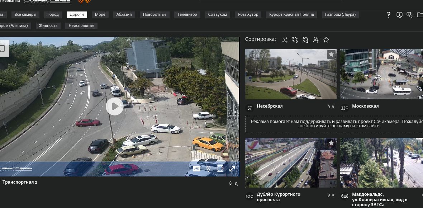Click the Транспортная 2 camera title
This screenshot has width=423, height=208.
(20, 182)
